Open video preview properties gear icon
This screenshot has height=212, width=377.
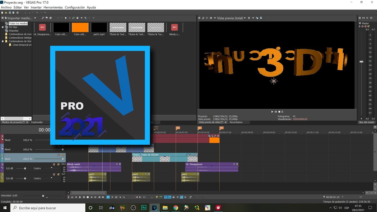point(199,18)
